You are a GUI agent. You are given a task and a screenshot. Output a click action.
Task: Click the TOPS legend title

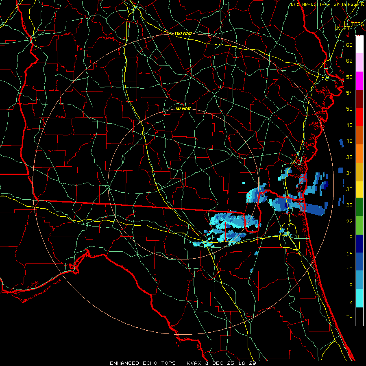357,24
